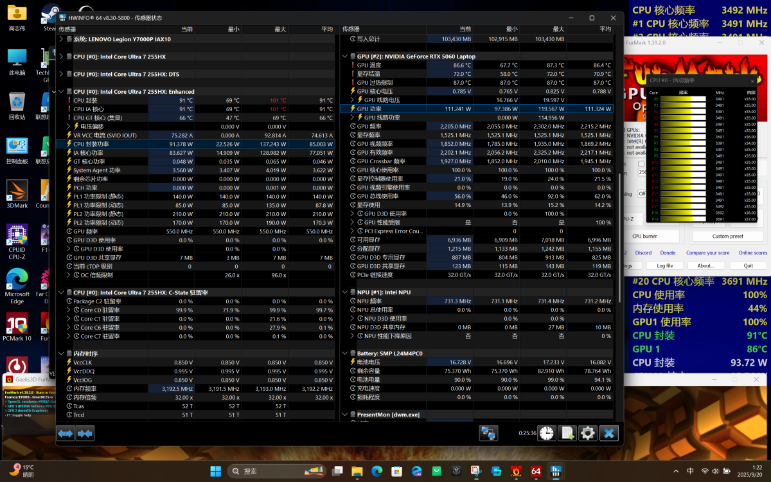Click the collapse columns blue arrows icon

(x=85, y=433)
